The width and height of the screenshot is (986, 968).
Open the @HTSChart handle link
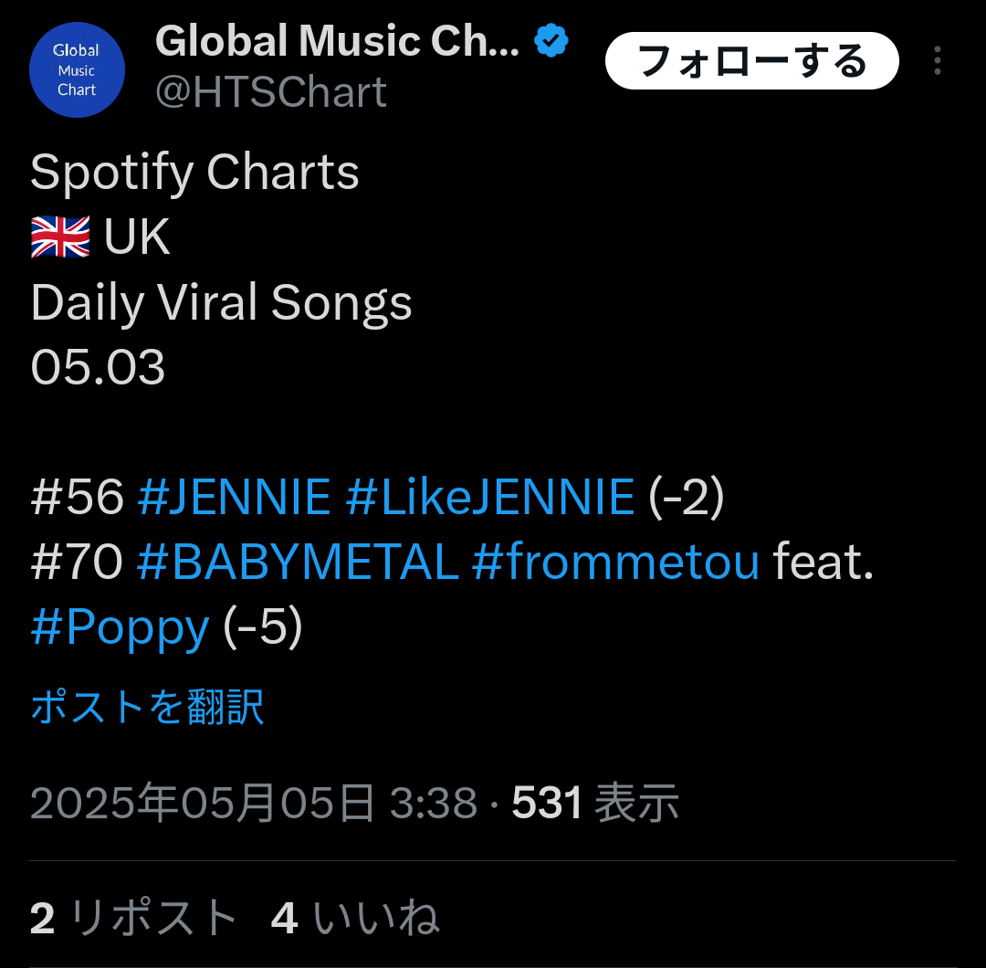point(271,92)
